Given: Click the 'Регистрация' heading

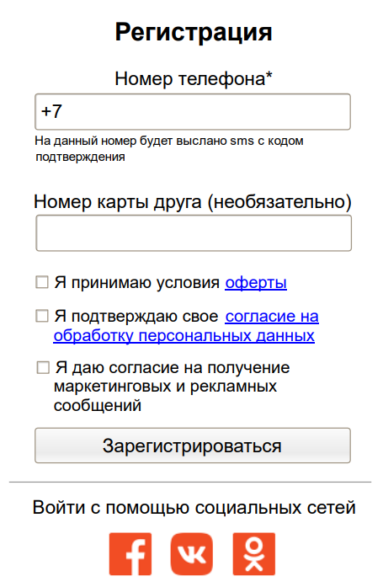Looking at the screenshot, I should [x=194, y=32].
